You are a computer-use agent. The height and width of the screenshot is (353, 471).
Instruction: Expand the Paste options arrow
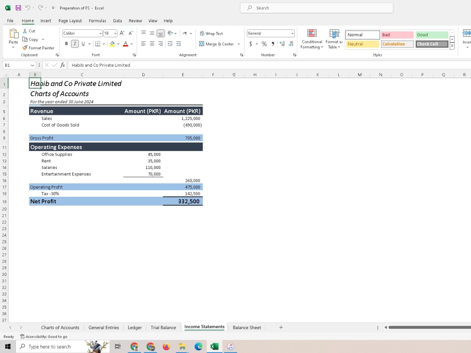[x=13, y=48]
